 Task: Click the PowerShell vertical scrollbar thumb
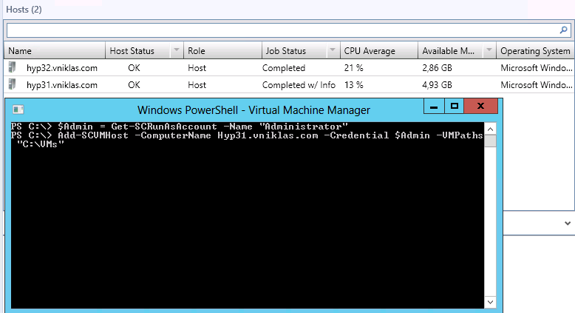pyautogui.click(x=490, y=141)
